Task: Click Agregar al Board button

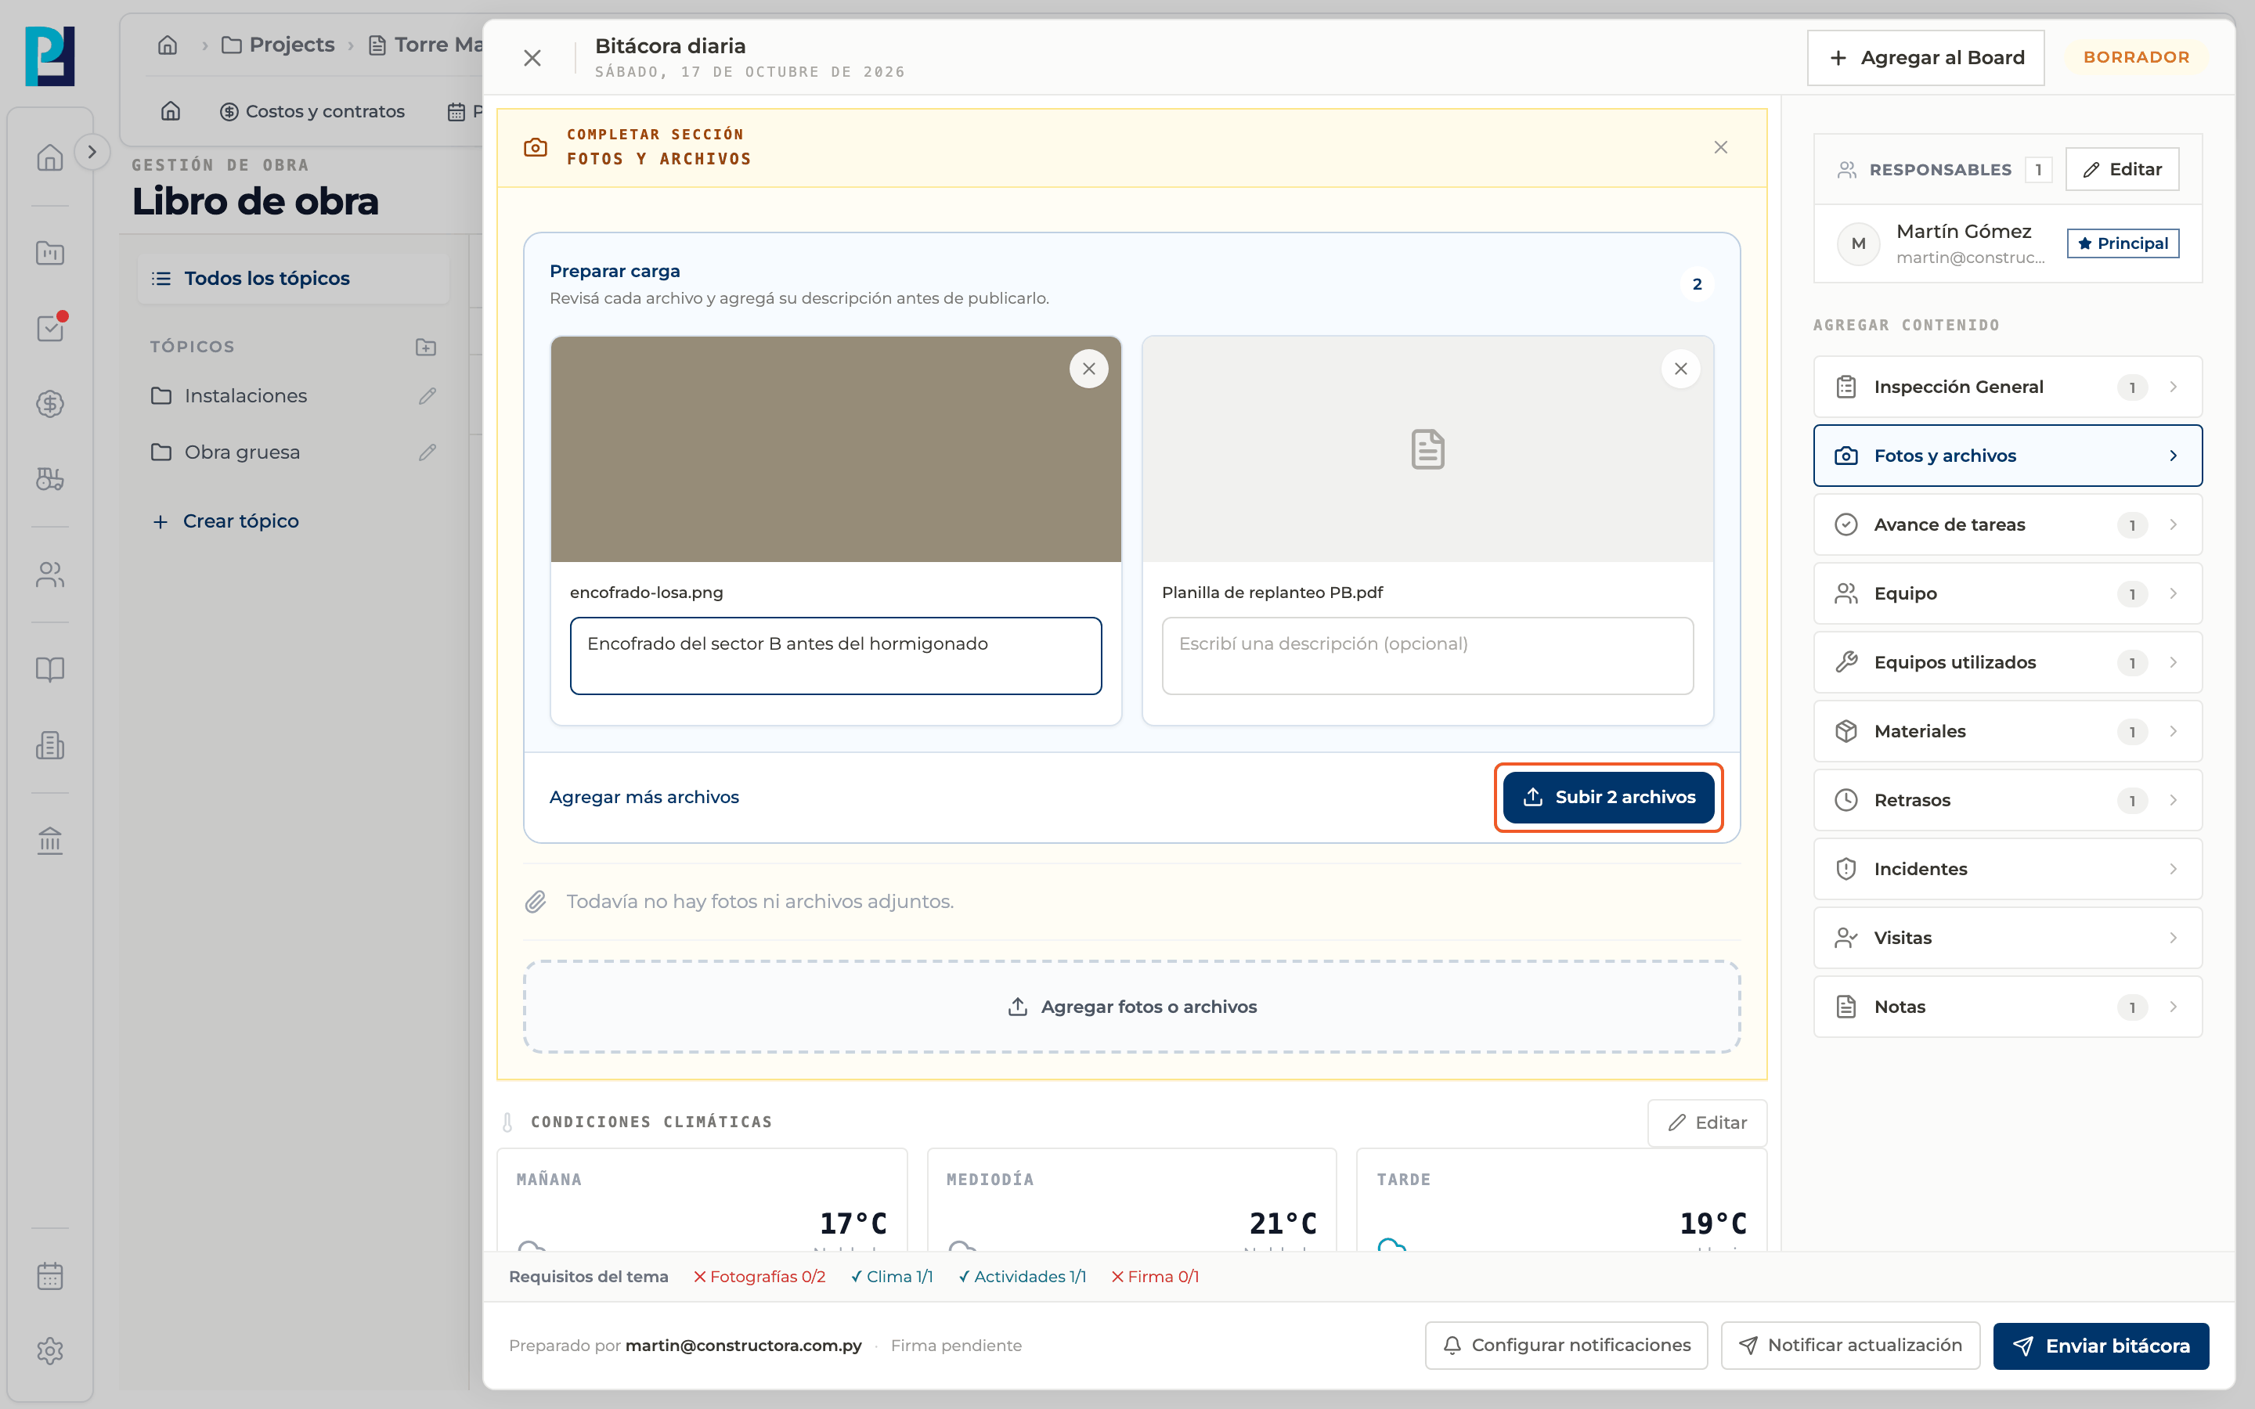Action: (1925, 58)
